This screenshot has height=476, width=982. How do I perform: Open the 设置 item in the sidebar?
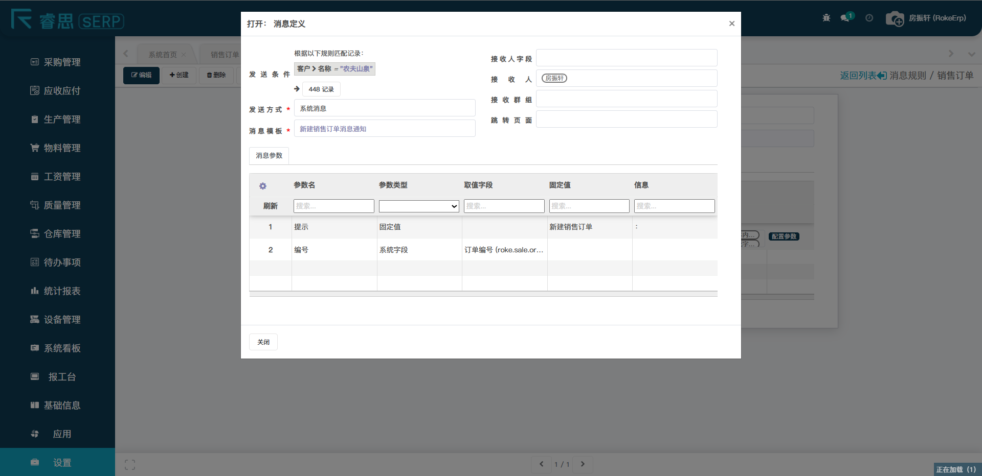pyautogui.click(x=61, y=462)
